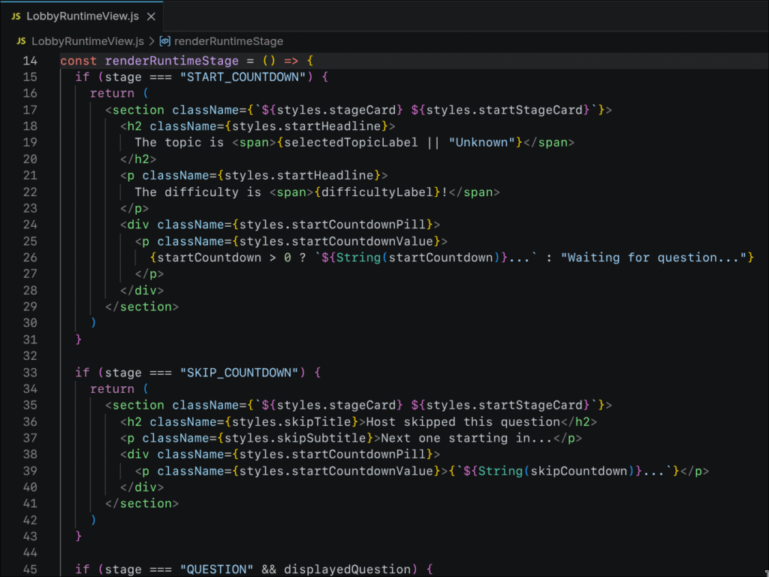
Task: Click selectedTopicLabel on line 19
Action: pos(351,143)
